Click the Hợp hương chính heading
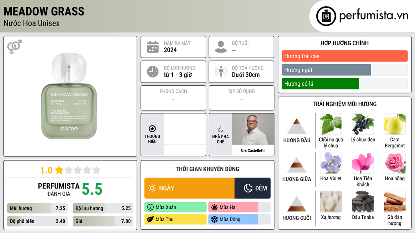 [344, 43]
